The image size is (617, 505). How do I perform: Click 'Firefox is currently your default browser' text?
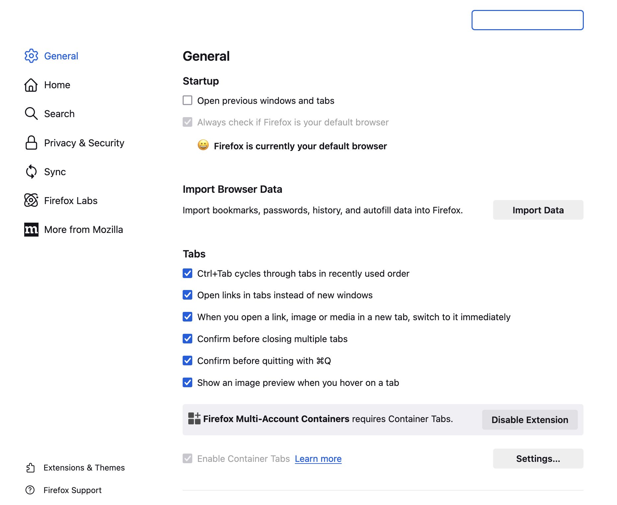tap(300, 146)
